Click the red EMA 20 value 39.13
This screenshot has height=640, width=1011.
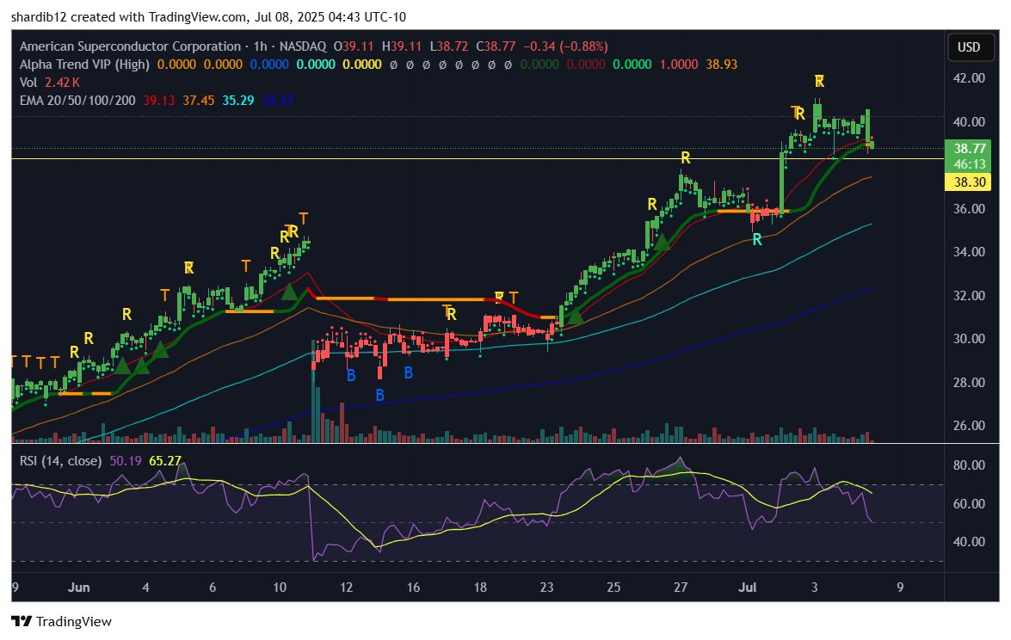click(x=158, y=101)
